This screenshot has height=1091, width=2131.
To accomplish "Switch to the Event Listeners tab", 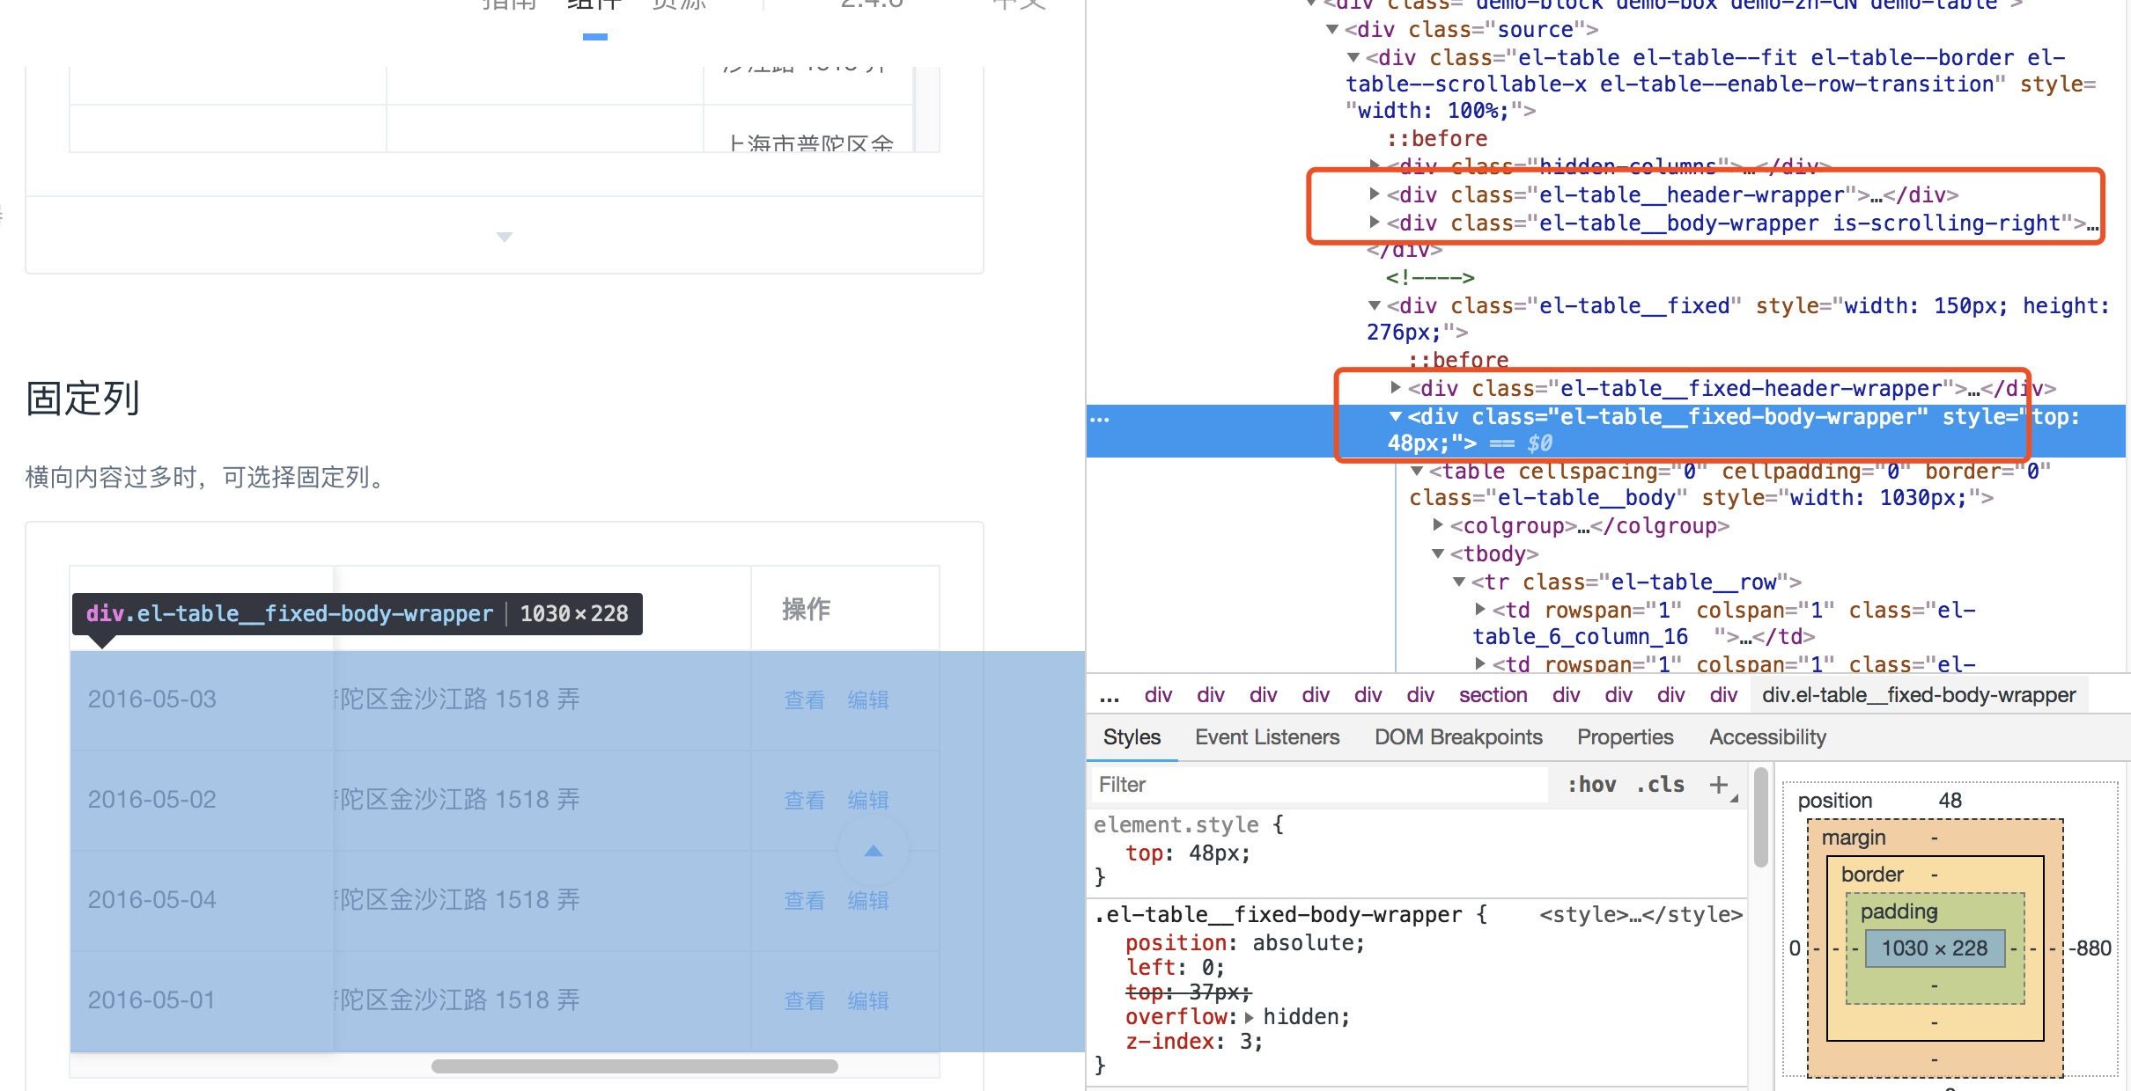I will [1266, 737].
